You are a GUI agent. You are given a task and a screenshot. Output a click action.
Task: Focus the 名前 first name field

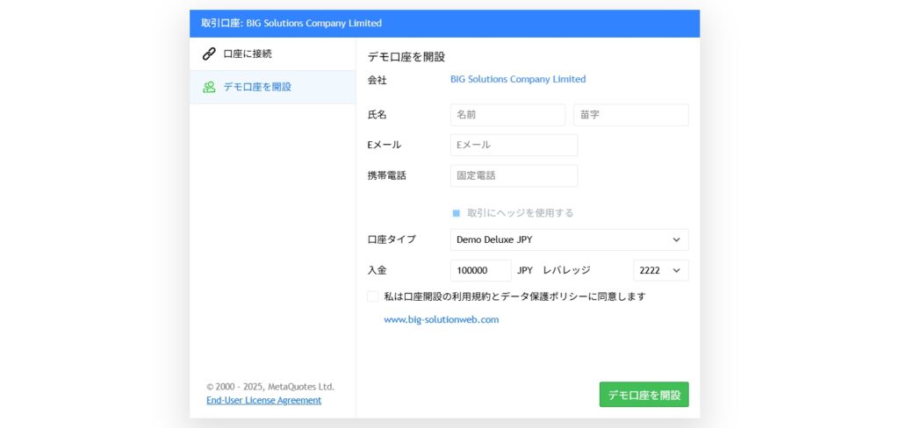tap(507, 115)
